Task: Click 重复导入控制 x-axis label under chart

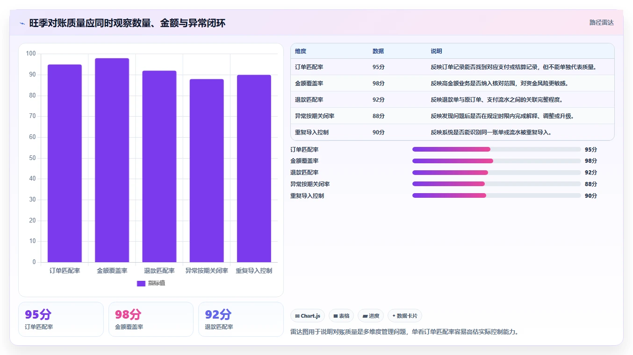Action: coord(254,271)
